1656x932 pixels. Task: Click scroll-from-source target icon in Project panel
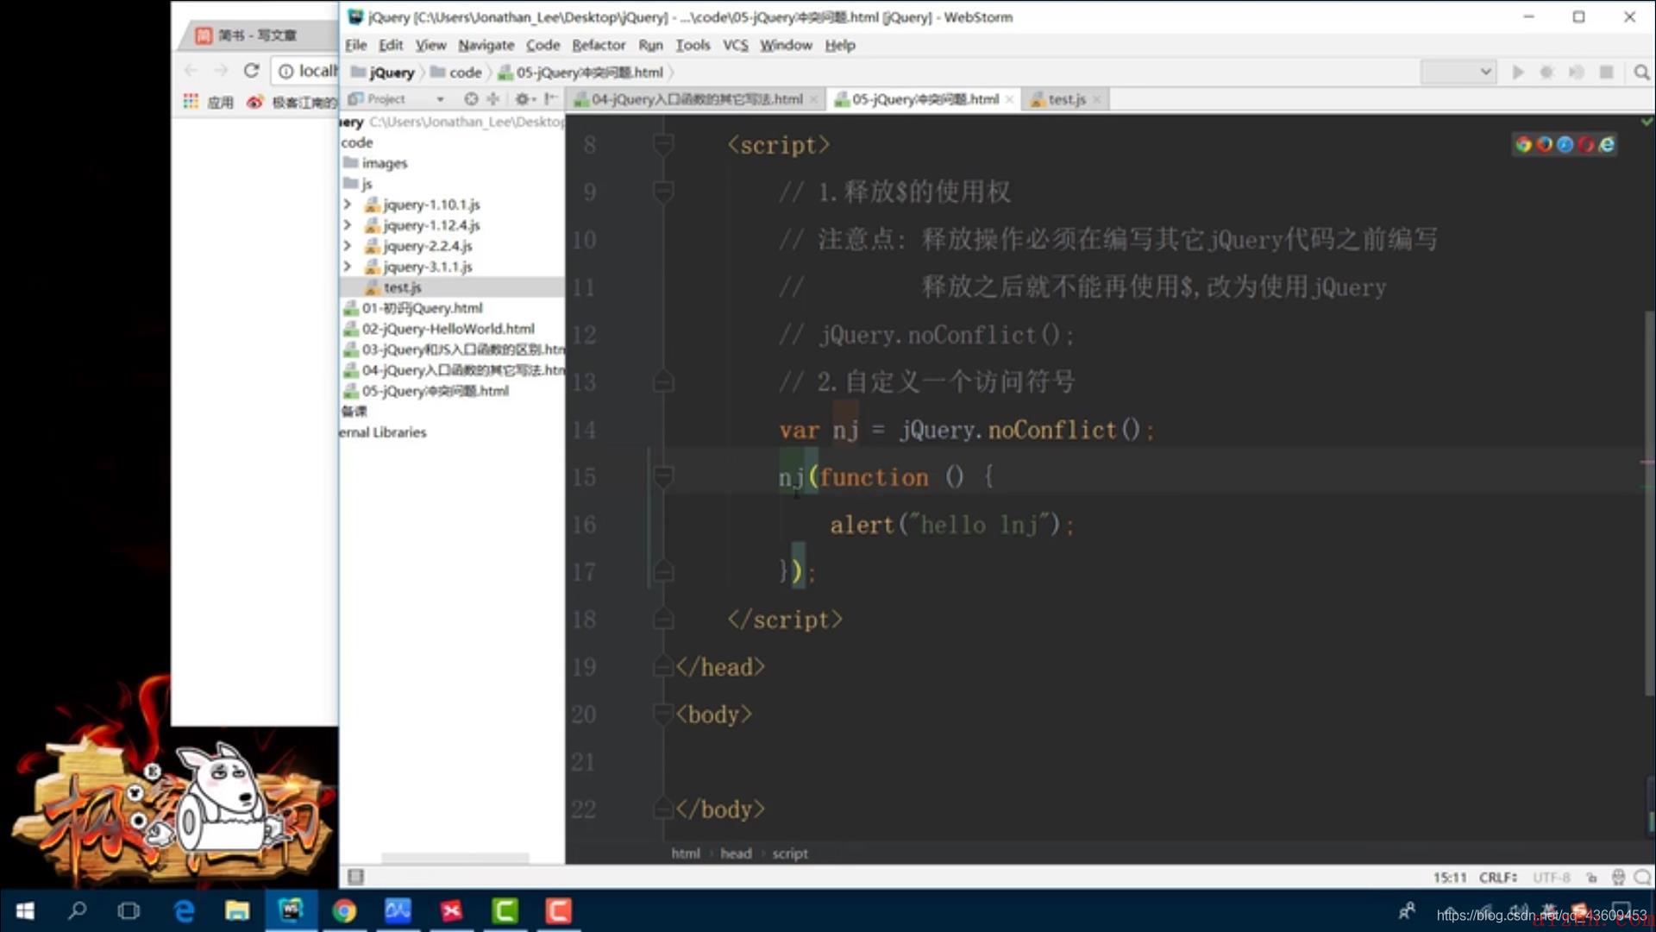[471, 99]
